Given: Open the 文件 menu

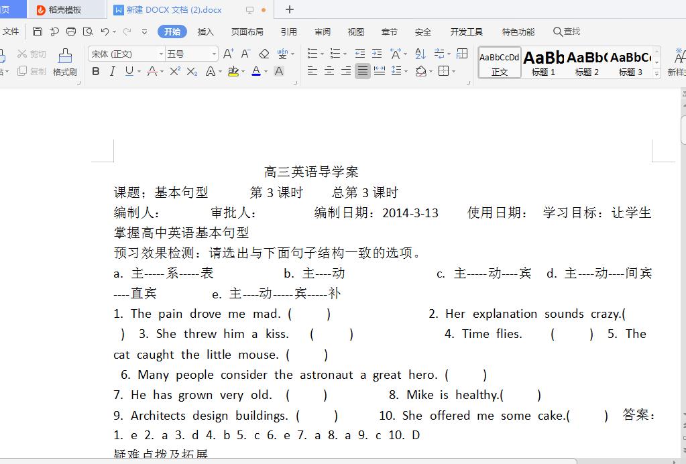Looking at the screenshot, I should click(11, 32).
